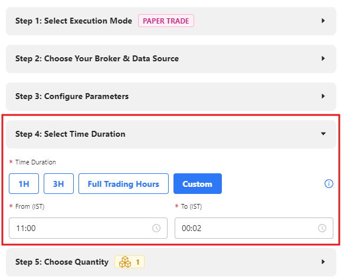Click the From (IST) time field
The image size is (344, 280).
[x=88, y=228]
